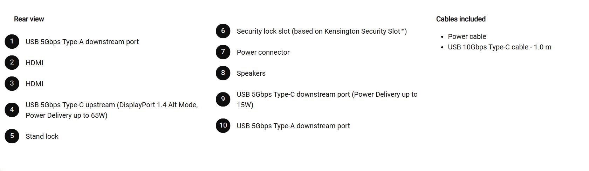This screenshot has height=171, width=589.
Task: Click the Security lock slot description
Action: (x=322, y=31)
